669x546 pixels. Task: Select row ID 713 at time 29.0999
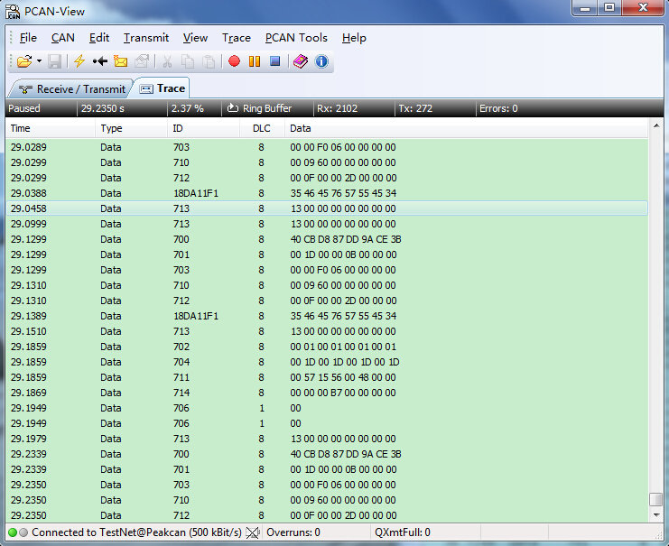tap(327, 224)
